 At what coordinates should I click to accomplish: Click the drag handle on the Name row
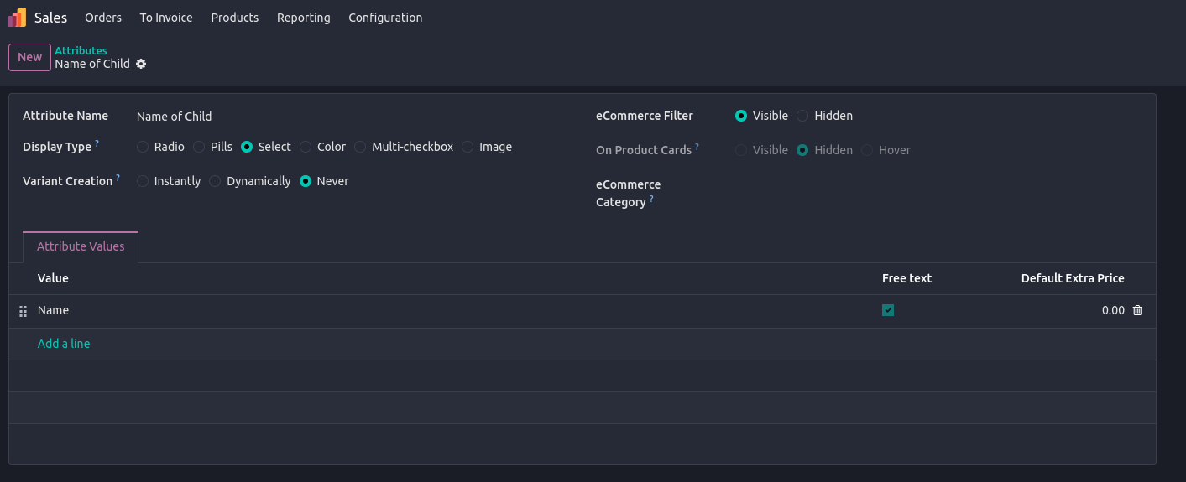(24, 311)
